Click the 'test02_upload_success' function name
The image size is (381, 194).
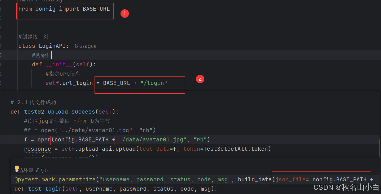pyautogui.click(x=59, y=112)
